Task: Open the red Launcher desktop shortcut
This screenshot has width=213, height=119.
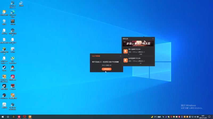Action: click(13, 87)
